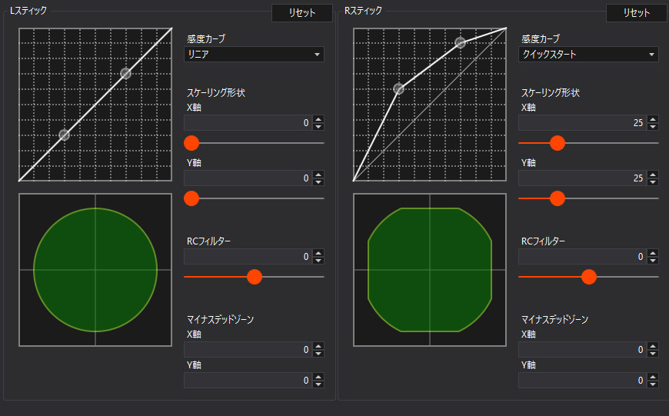Screen dimensions: 669x416
Task: Decrease the Rスティック マイナスデッドゾーン X軸 value
Action: point(653,353)
